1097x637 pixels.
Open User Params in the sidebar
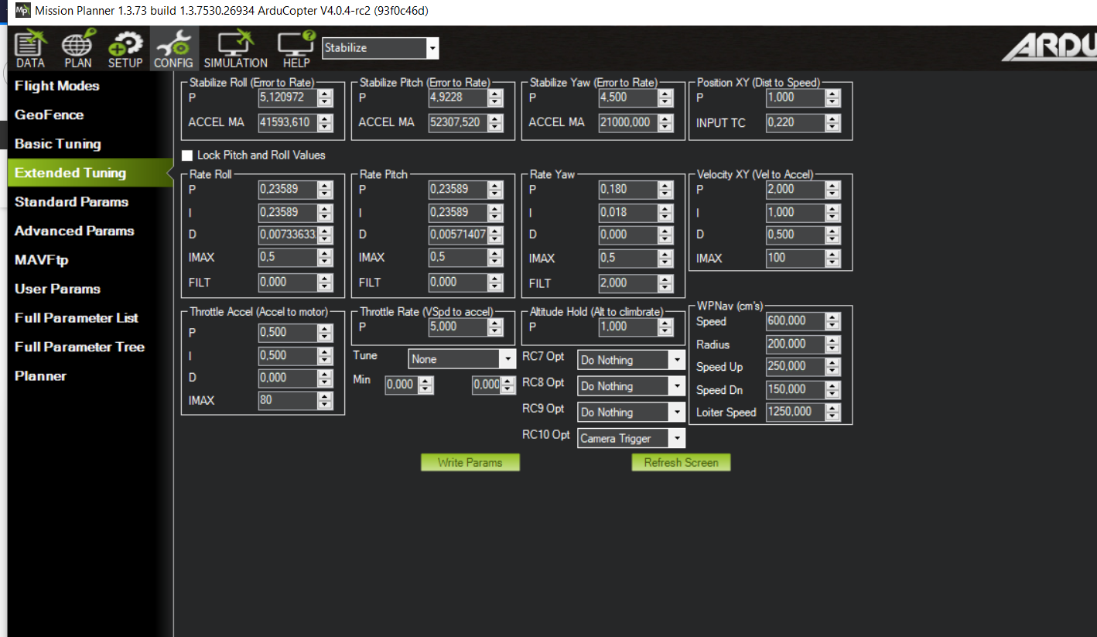57,289
